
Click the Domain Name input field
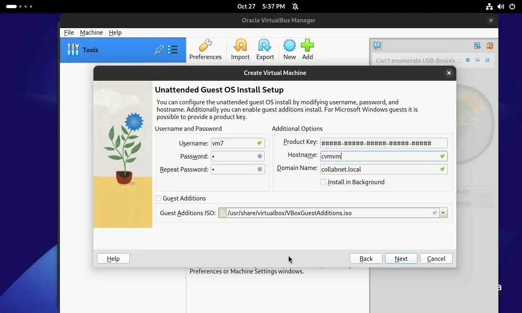[x=384, y=169]
